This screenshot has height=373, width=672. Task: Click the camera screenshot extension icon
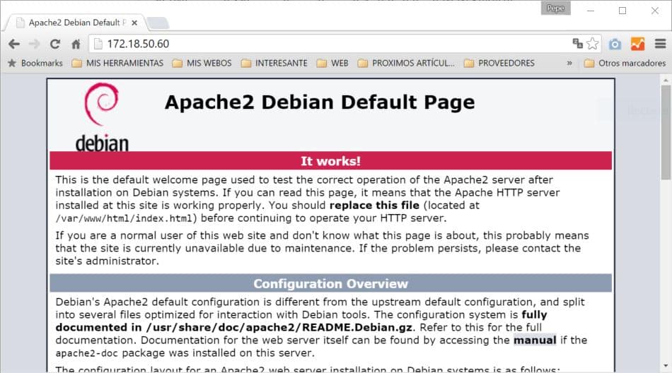(615, 44)
